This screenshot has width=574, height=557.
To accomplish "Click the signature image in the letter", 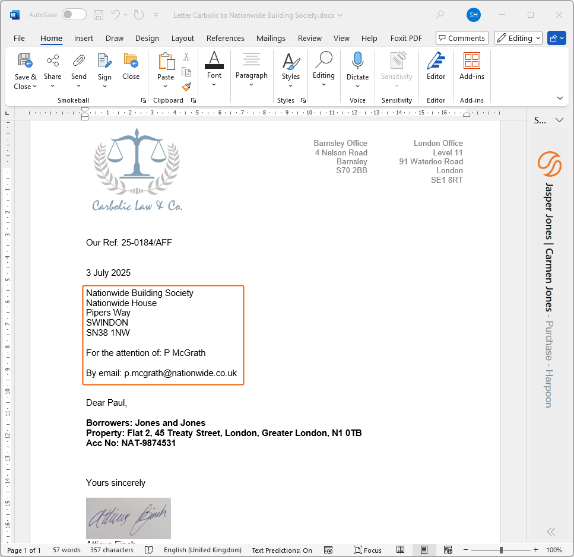I will click(128, 518).
